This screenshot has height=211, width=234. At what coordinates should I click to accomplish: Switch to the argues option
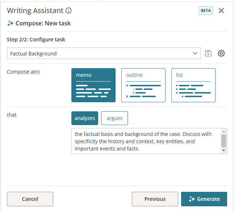[x=114, y=118]
